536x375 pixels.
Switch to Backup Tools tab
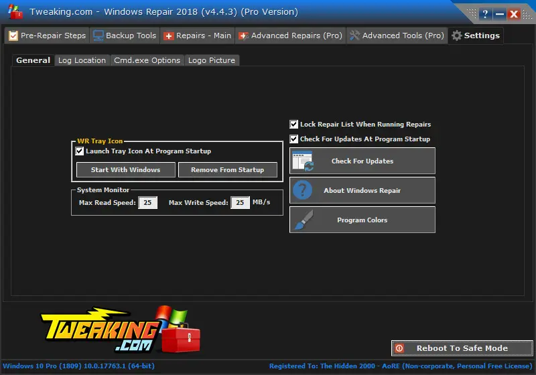(x=125, y=35)
